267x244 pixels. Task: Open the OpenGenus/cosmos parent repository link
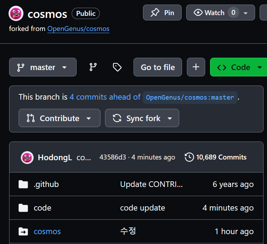coord(78,29)
